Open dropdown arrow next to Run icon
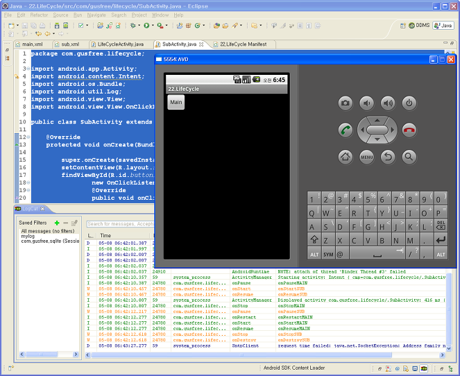The image size is (460, 376). (153, 26)
